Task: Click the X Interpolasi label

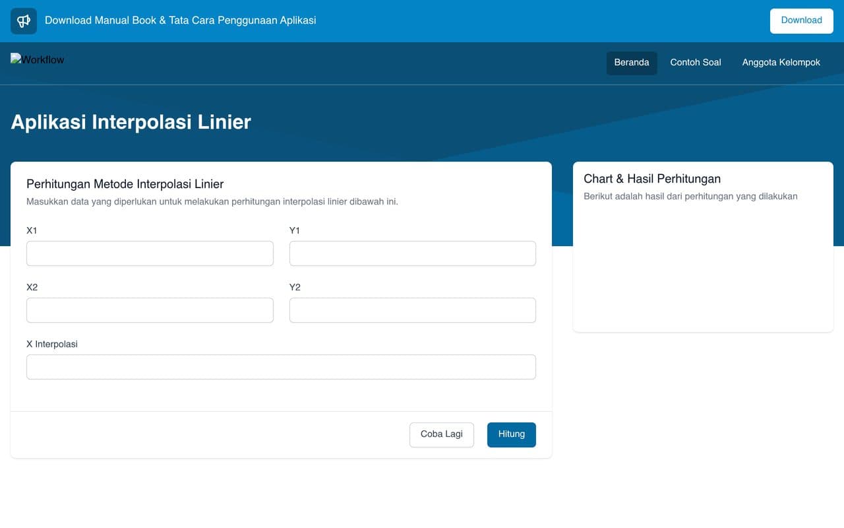Action: coord(52,344)
